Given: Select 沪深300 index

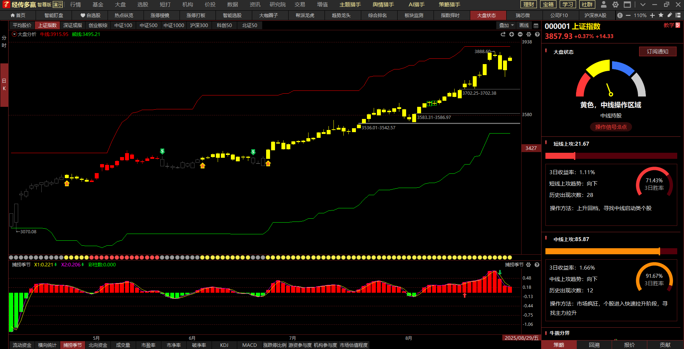Looking at the screenshot, I should 199,25.
